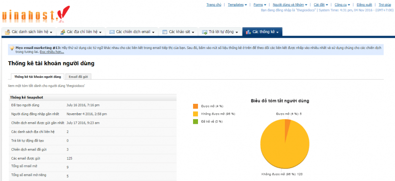Image resolution: width=395 pixels, height=181 pixels.
Task: Open Người dùng và Nhóm top menu
Action: 290,4
